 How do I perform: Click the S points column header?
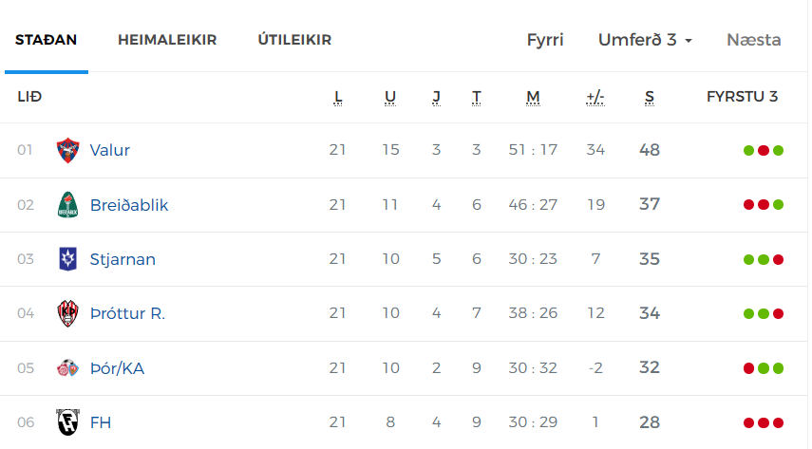[x=650, y=98]
